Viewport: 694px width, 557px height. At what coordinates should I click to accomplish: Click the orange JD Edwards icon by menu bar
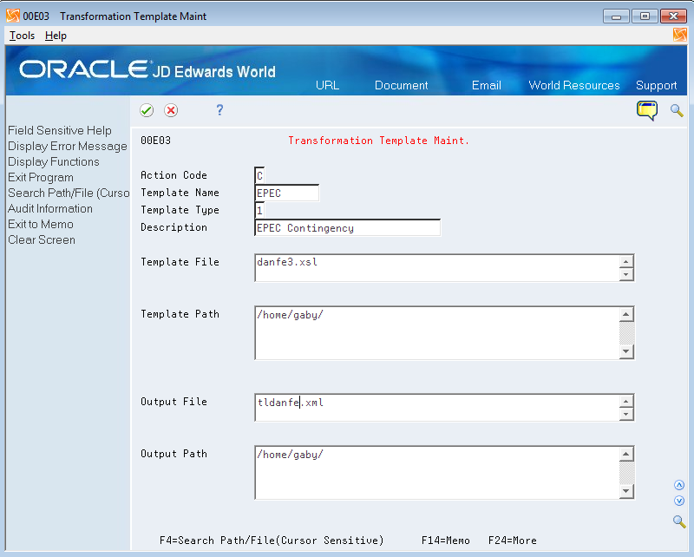pyautogui.click(x=680, y=35)
